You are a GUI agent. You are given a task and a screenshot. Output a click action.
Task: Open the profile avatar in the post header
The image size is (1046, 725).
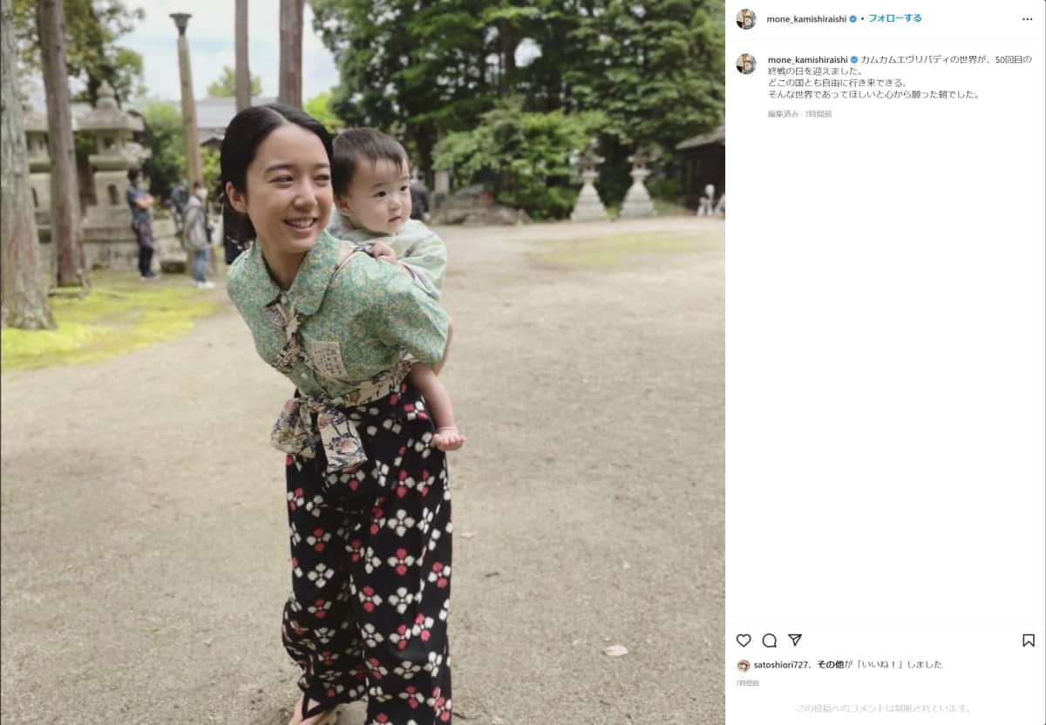pyautogui.click(x=746, y=18)
